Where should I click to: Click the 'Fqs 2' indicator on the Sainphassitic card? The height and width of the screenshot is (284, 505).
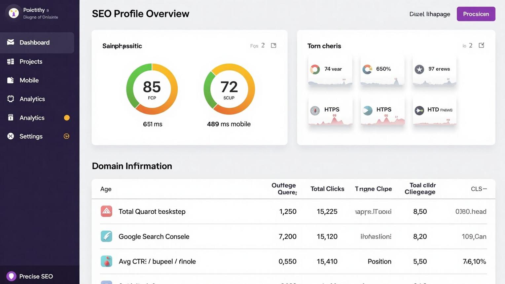click(x=258, y=46)
